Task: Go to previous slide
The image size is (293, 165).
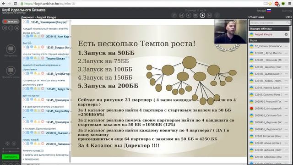Action: click(189, 15)
